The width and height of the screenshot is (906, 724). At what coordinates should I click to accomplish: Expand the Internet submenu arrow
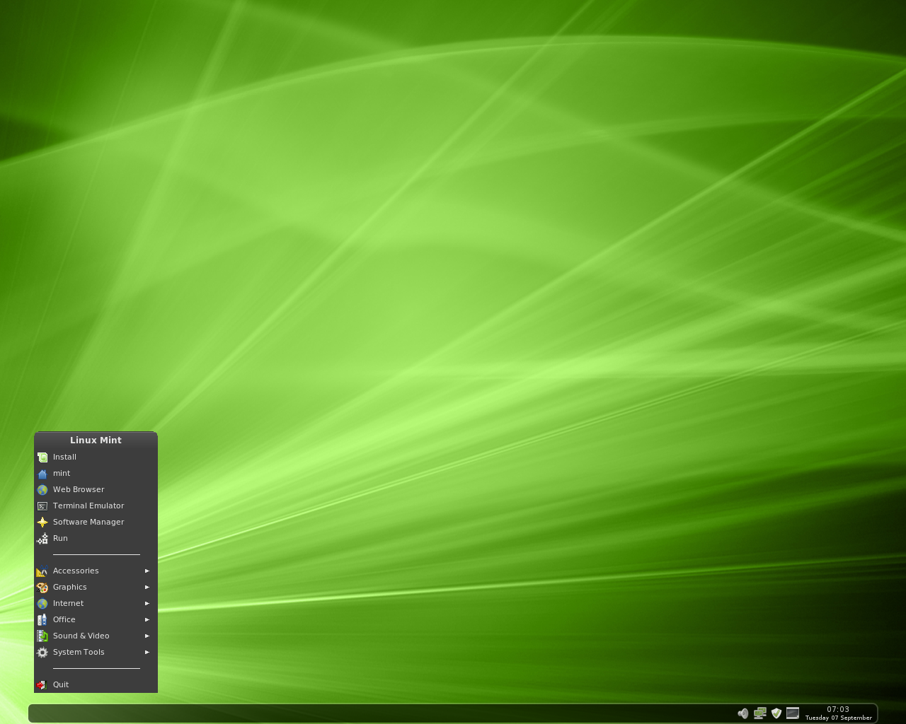[147, 604]
